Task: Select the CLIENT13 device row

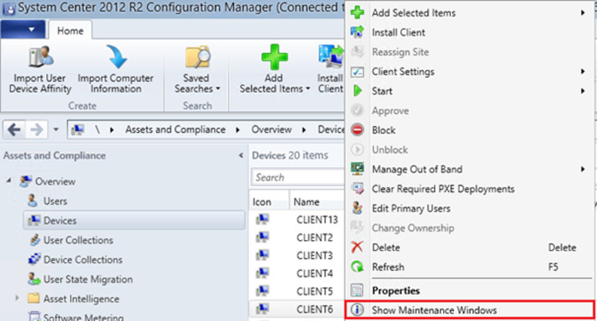Action: pos(297,220)
